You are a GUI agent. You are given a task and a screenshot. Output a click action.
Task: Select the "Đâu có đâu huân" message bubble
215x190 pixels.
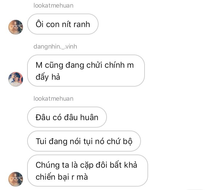[x=67, y=117]
